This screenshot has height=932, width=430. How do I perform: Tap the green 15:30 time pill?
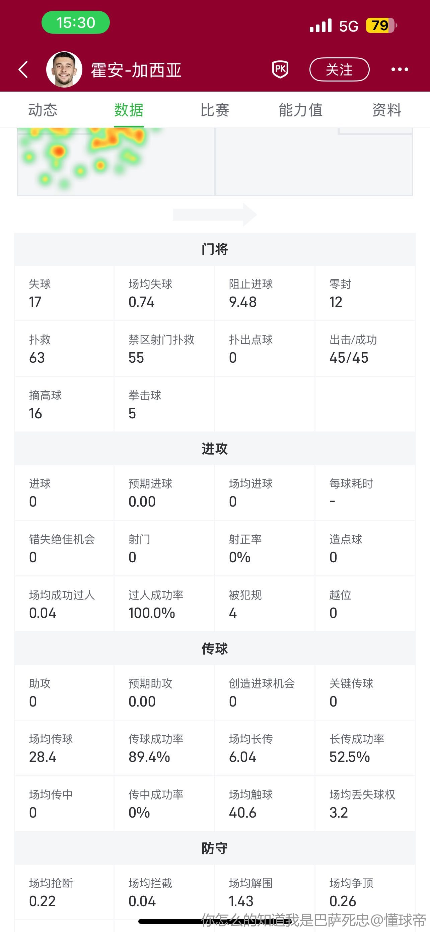pyautogui.click(x=75, y=23)
